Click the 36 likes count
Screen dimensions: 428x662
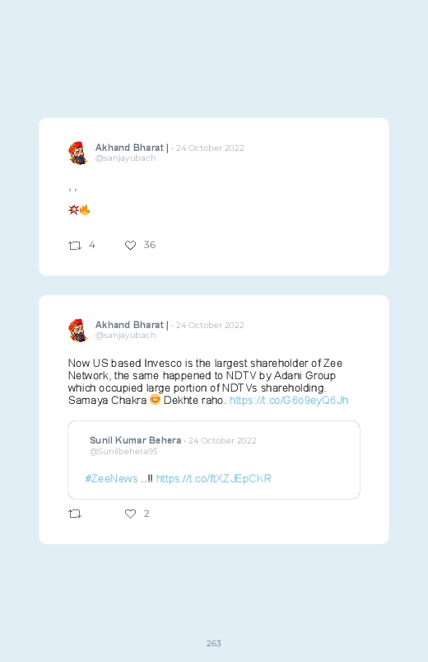[x=150, y=245]
